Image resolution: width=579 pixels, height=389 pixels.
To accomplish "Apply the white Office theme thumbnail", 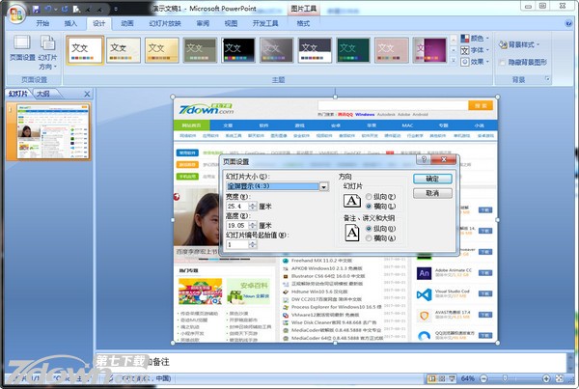I will [x=85, y=50].
